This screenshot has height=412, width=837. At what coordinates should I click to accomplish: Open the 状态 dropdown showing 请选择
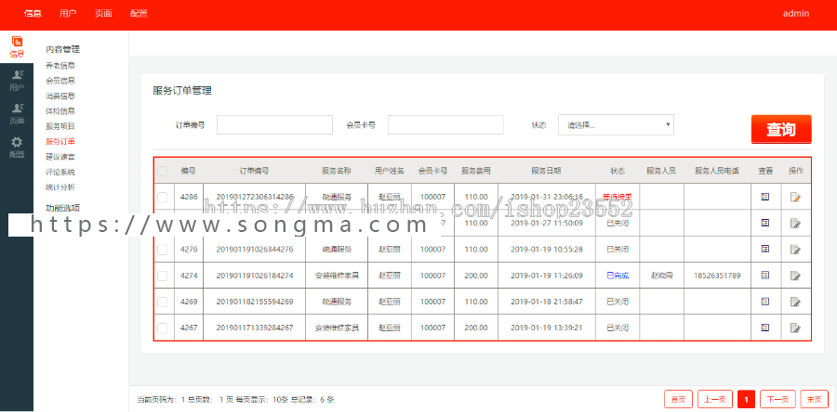(616, 125)
